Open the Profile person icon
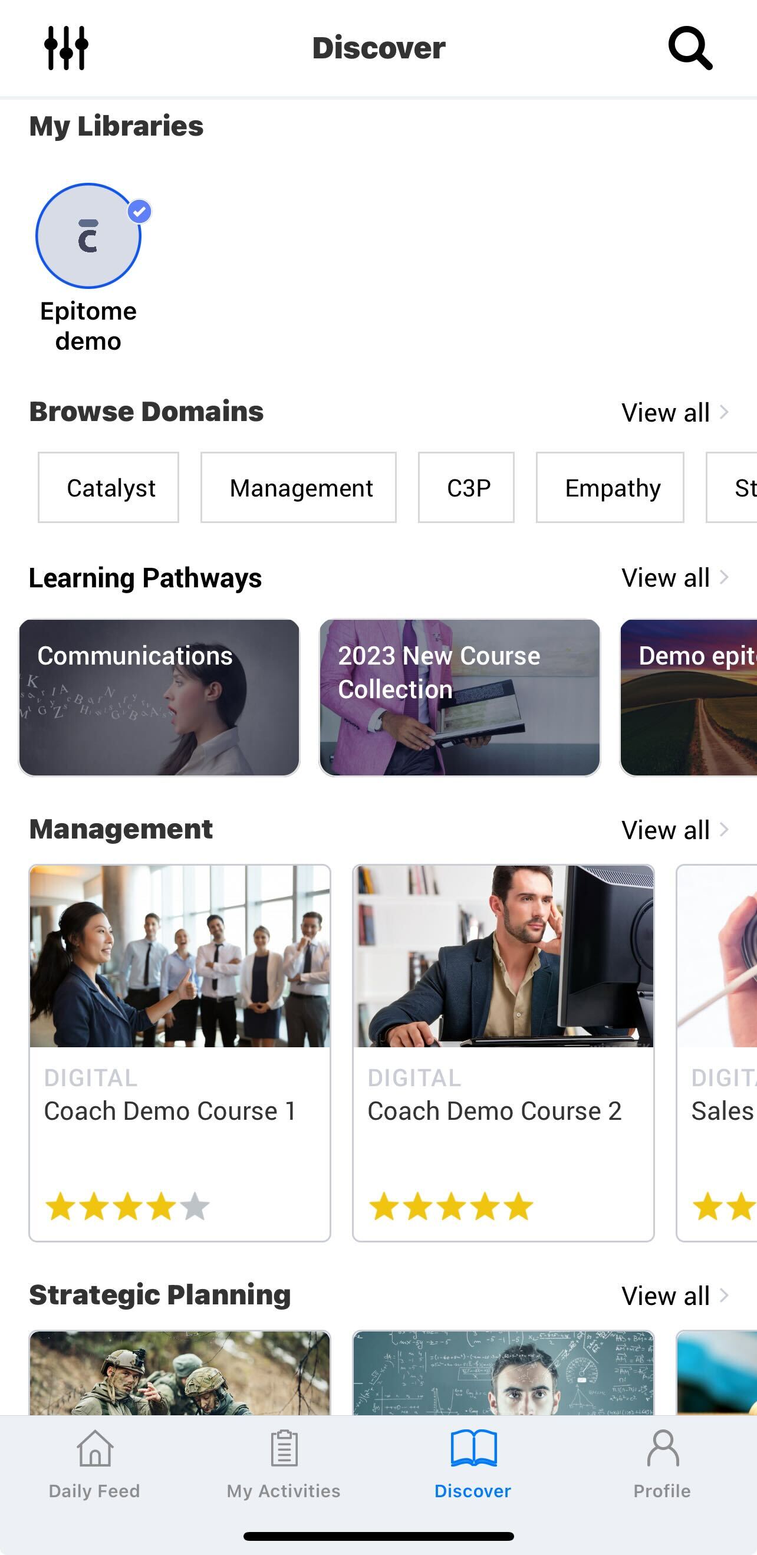Image resolution: width=757 pixels, height=1555 pixels. tap(663, 1448)
